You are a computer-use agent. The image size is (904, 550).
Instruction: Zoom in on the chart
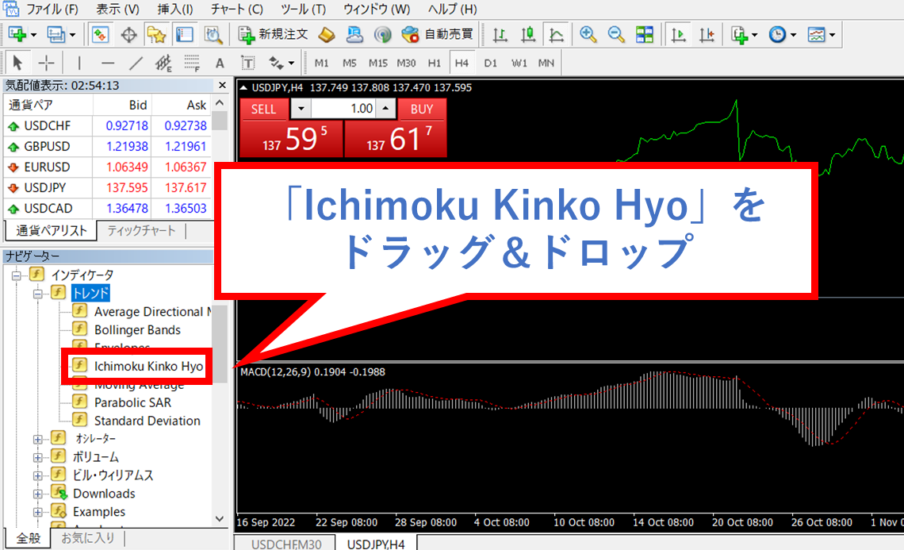[588, 35]
